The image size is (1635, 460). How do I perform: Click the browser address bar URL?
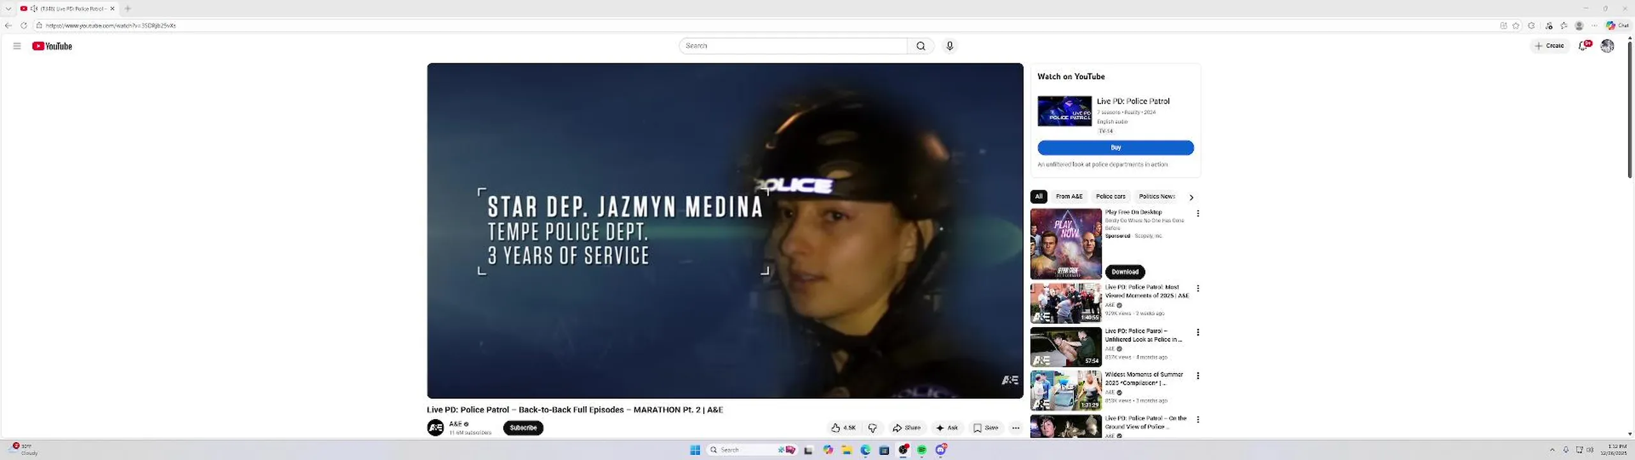click(x=110, y=26)
